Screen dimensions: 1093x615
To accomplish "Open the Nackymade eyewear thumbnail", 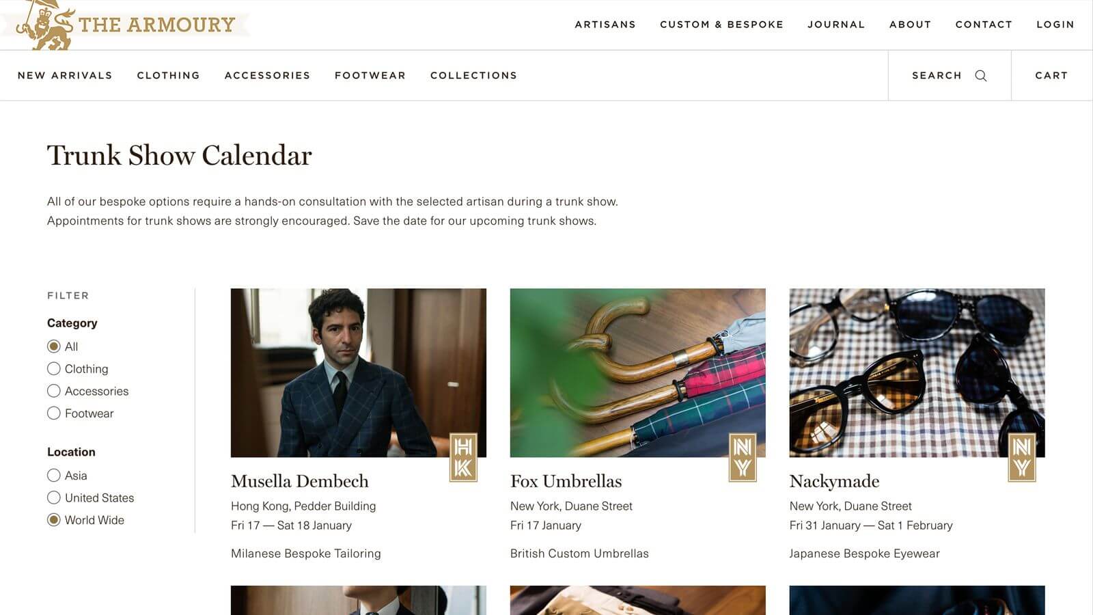I will point(917,372).
